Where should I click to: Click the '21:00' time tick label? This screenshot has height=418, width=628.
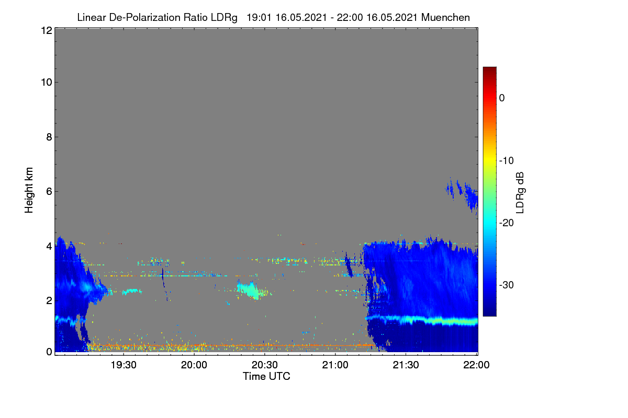pos(335,365)
